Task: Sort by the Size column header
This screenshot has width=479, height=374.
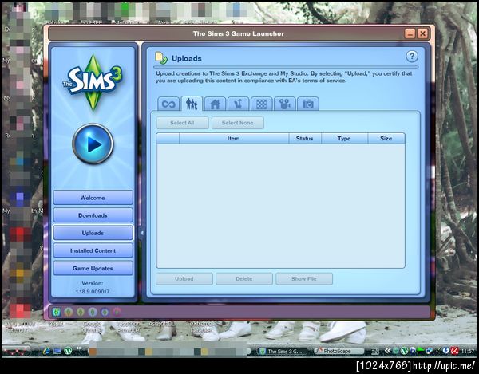Action: (386, 139)
